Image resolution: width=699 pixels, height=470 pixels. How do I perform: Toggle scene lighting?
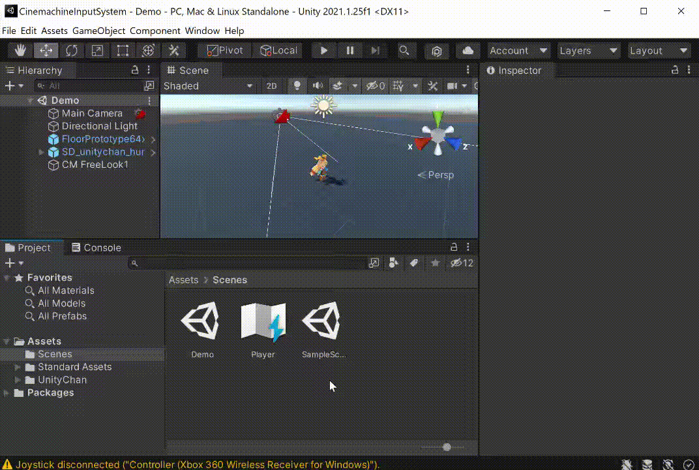pyautogui.click(x=297, y=86)
